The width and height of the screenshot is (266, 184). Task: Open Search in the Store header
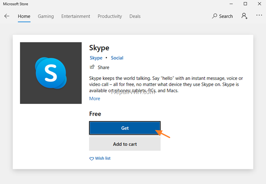pyautogui.click(x=222, y=16)
